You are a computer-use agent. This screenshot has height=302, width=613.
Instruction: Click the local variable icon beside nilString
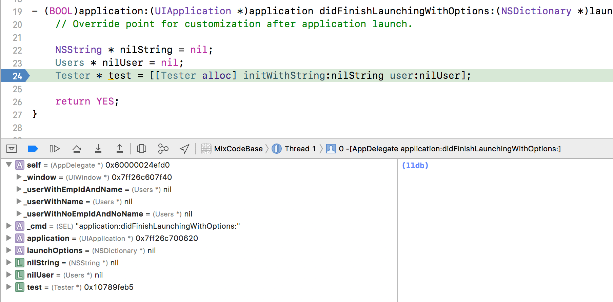(20, 263)
